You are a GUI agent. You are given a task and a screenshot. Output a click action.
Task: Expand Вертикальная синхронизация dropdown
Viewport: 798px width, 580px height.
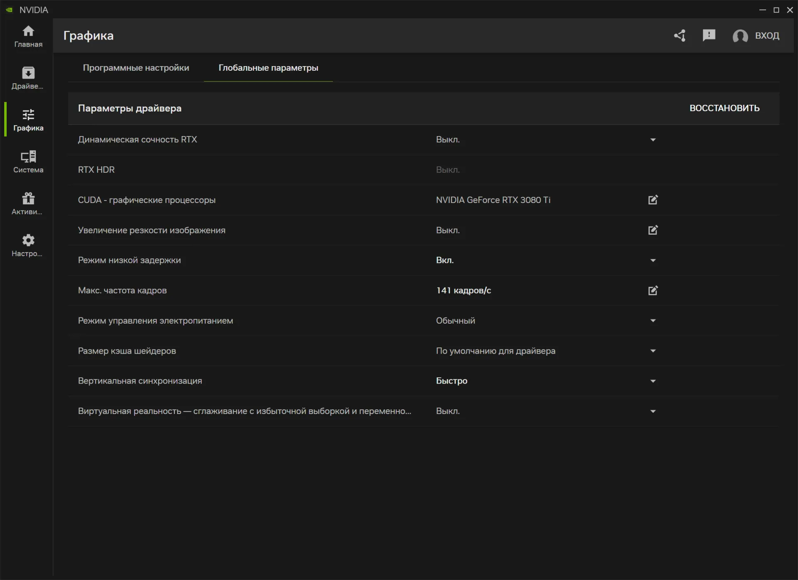tap(653, 381)
